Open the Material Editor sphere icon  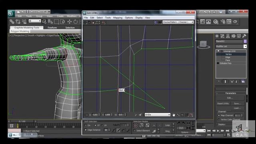click(216, 22)
